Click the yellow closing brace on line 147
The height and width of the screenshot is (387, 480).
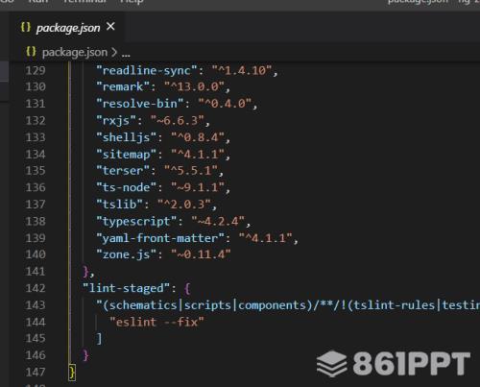[x=72, y=373]
